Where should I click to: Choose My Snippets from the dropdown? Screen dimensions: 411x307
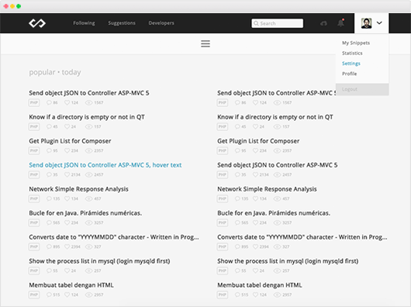356,43
